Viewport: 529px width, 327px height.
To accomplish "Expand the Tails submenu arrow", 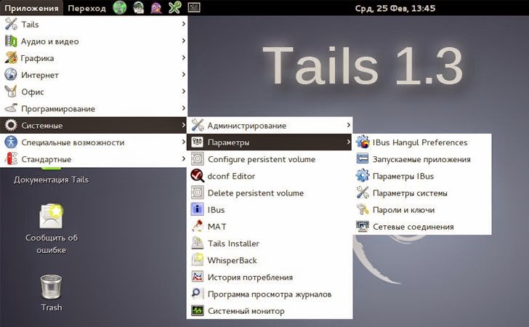I will (x=183, y=24).
